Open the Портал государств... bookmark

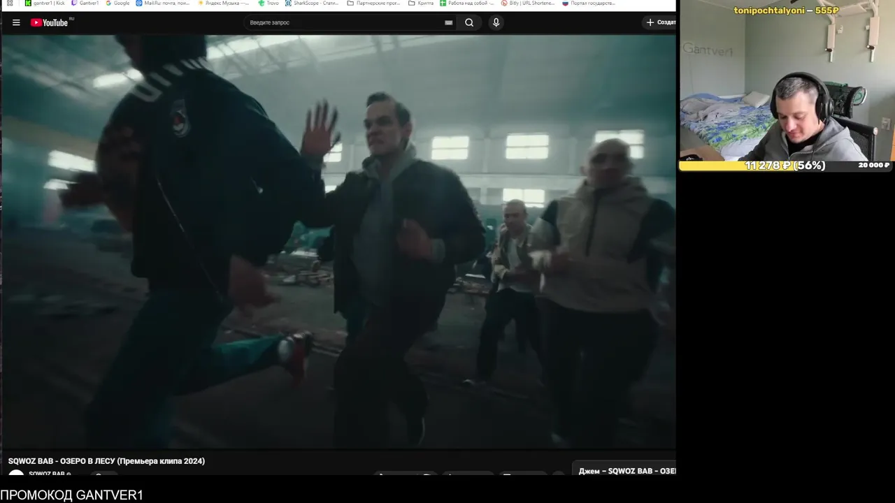[x=589, y=3]
